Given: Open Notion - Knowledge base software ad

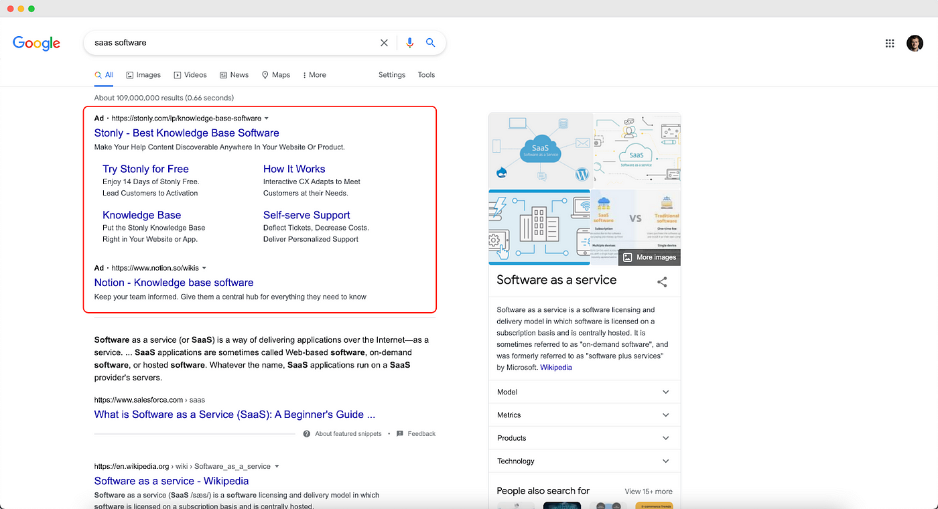Looking at the screenshot, I should [x=174, y=283].
